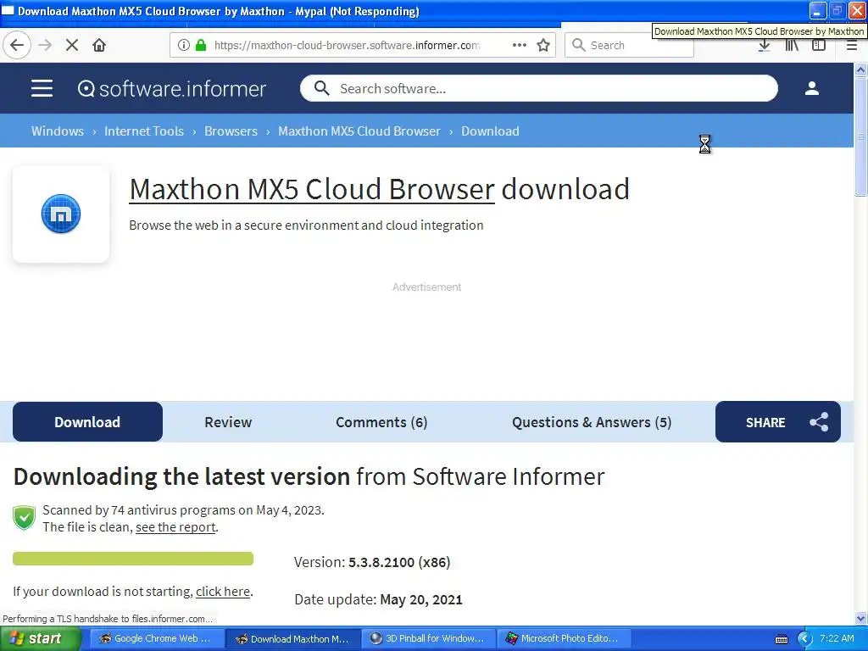Open Internet Tools breadcrumb
This screenshot has height=651, width=868.
pyautogui.click(x=144, y=131)
